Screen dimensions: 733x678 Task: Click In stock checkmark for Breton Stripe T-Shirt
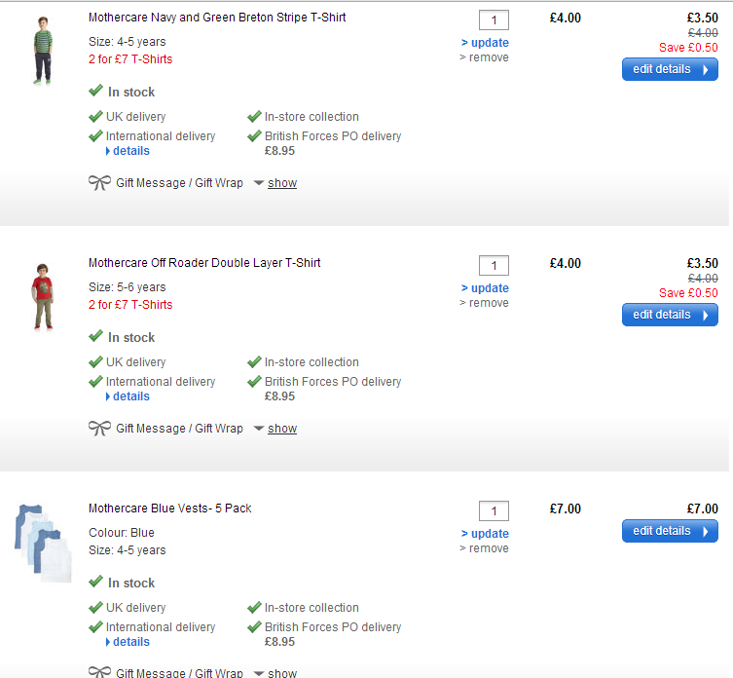tap(95, 91)
